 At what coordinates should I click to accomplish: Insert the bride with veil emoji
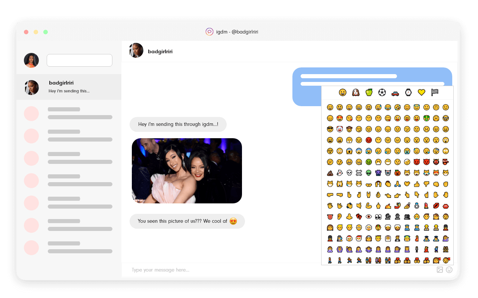point(388,238)
